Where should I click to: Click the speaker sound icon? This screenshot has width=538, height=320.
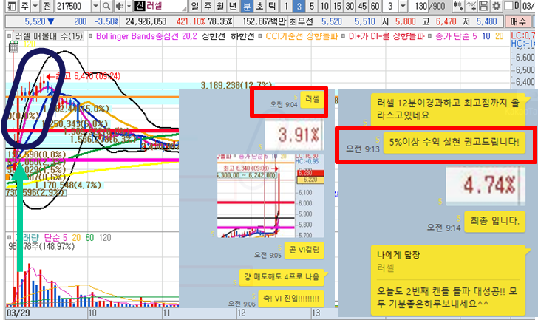pyautogui.click(x=120, y=6)
